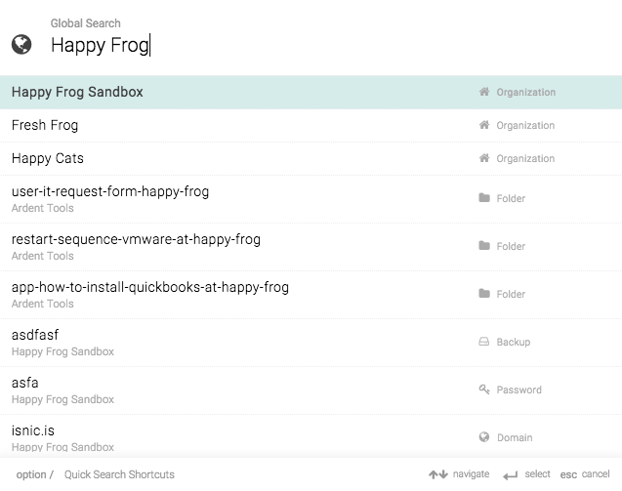Click the home icon next to Fresh Frog
Screen dimensions: 622x491
tap(484, 125)
